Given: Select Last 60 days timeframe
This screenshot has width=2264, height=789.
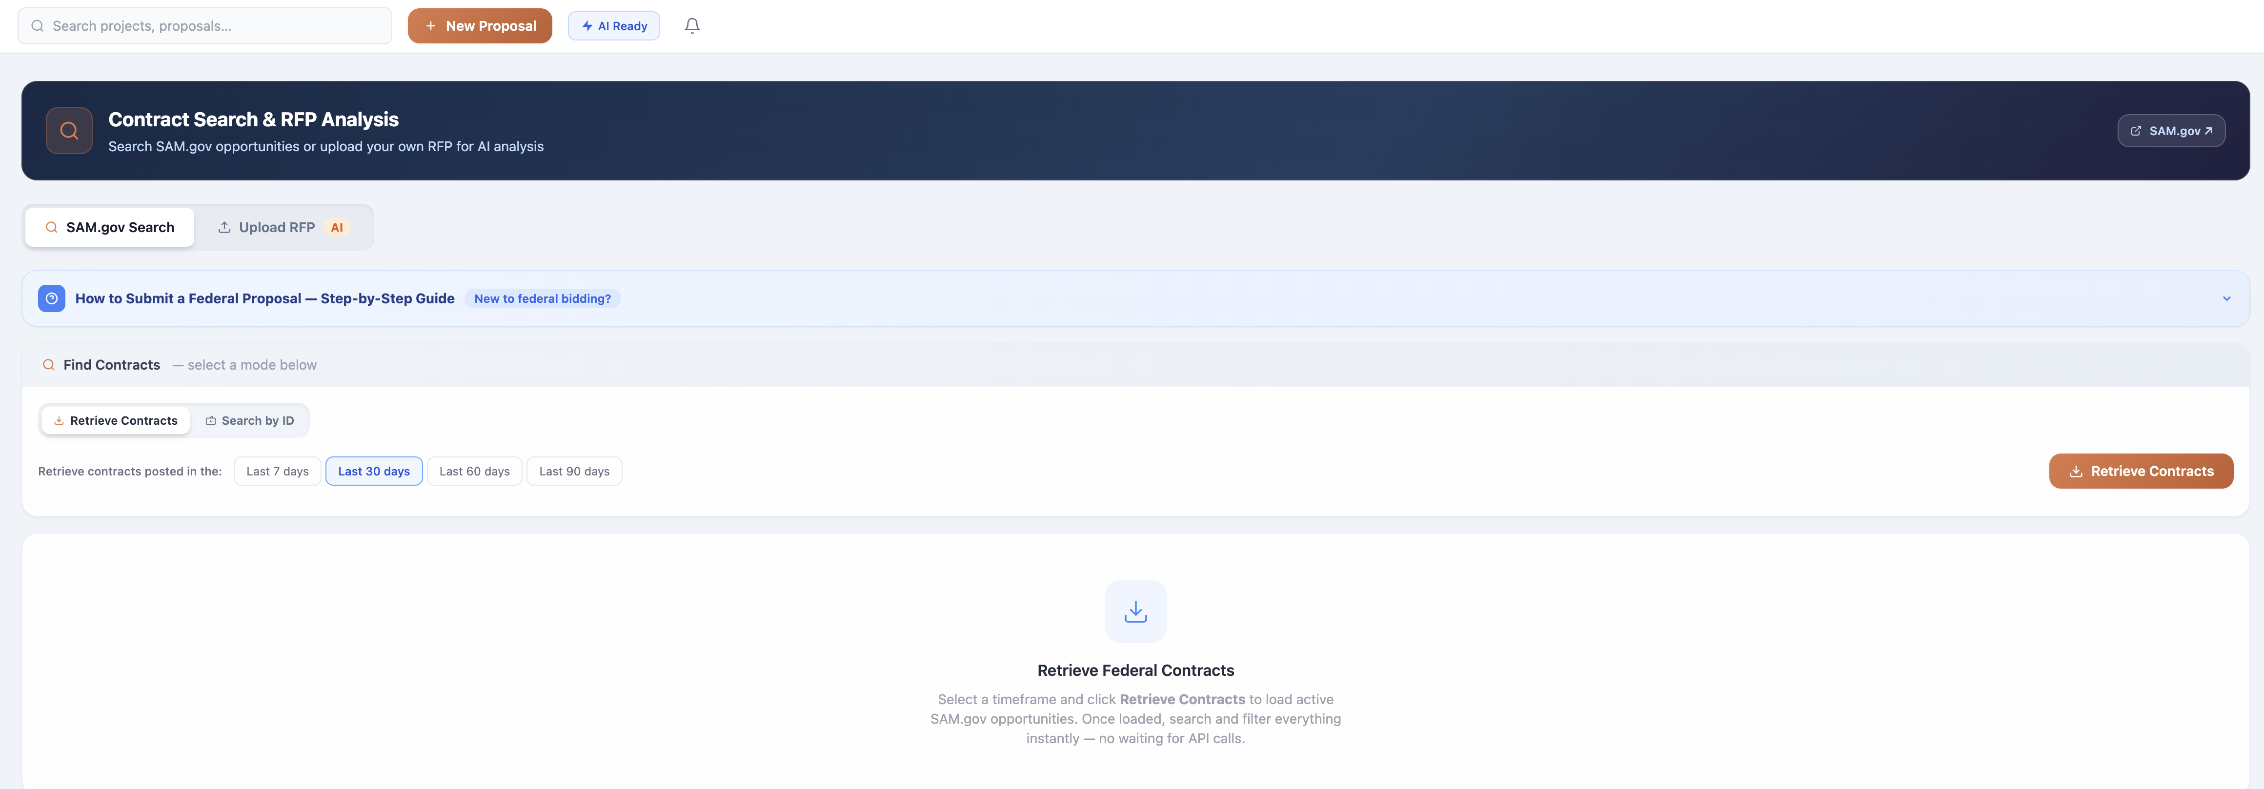Looking at the screenshot, I should (x=474, y=471).
